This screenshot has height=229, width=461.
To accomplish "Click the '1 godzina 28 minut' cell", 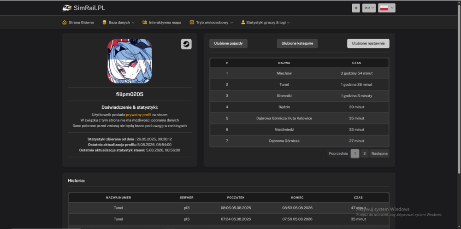I will [x=356, y=85].
